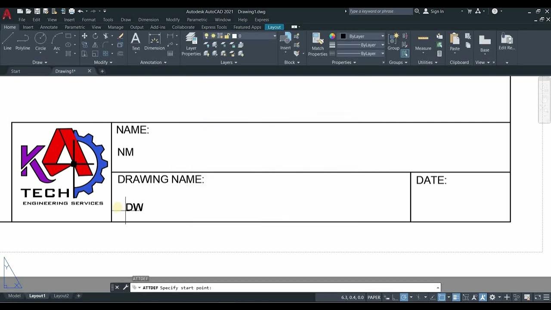This screenshot has height=310, width=551.
Task: Select the Arc tool
Action: pyautogui.click(x=57, y=42)
